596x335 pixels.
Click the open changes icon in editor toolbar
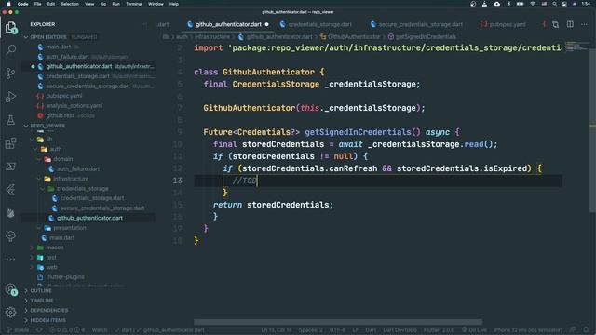[x=556, y=24]
